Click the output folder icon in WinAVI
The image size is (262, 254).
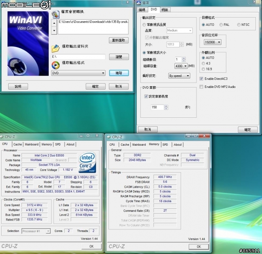click(x=56, y=49)
